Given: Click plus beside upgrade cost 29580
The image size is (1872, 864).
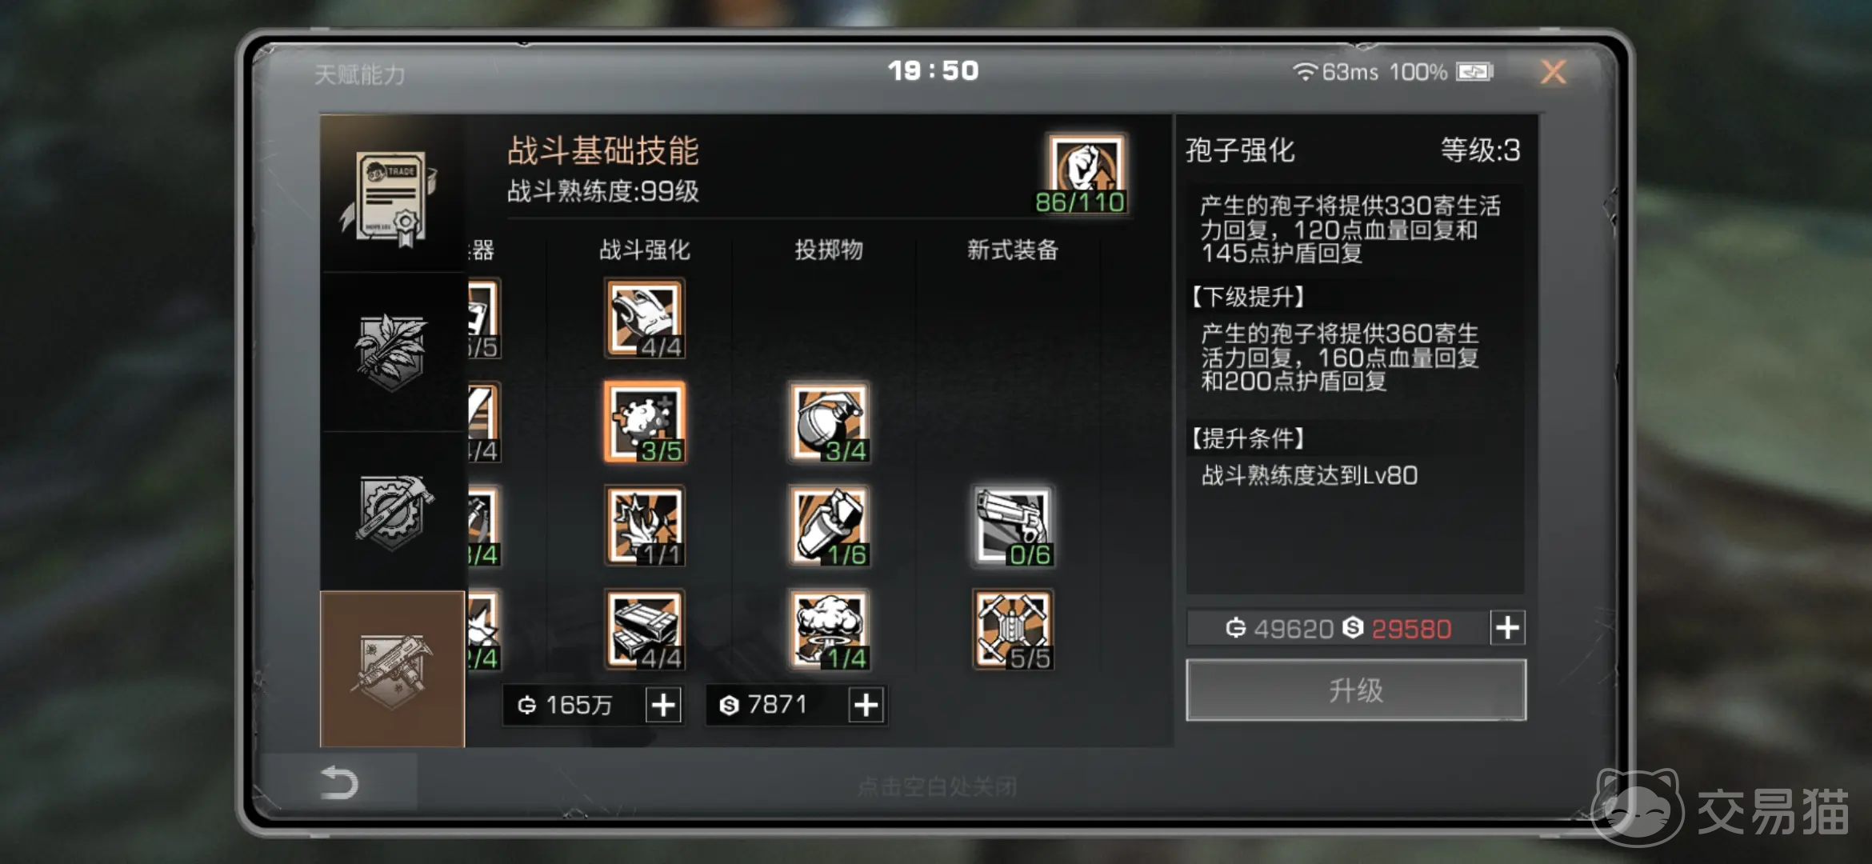Looking at the screenshot, I should click(1508, 628).
